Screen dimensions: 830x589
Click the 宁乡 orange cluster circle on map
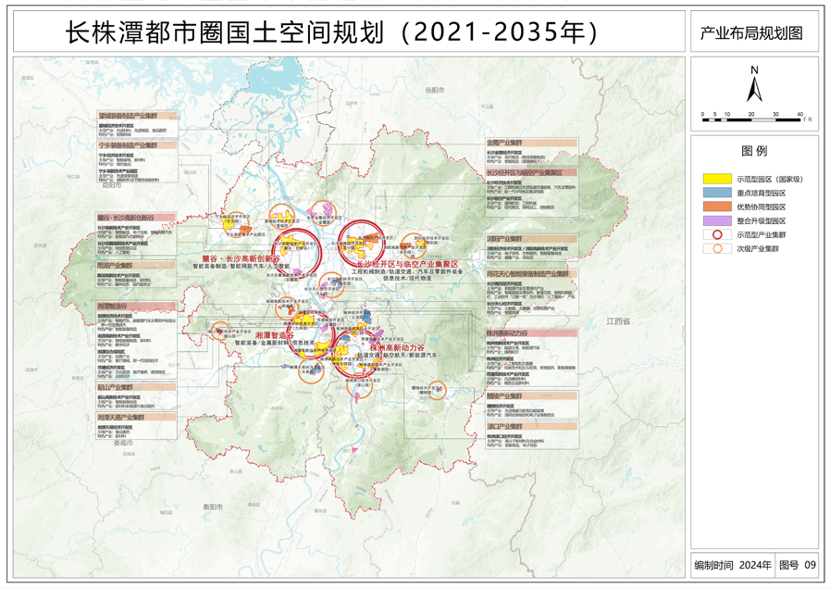pyautogui.click(x=234, y=223)
